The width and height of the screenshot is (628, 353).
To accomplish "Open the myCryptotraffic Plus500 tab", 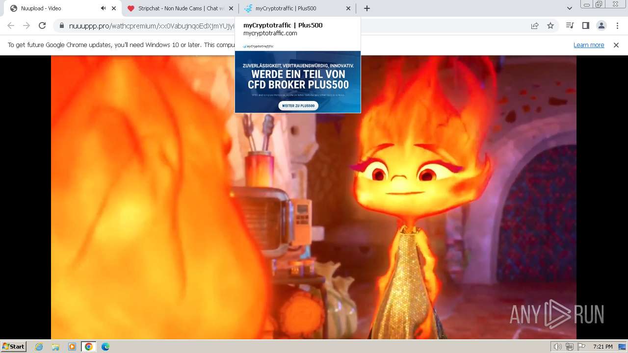I will pos(297,8).
